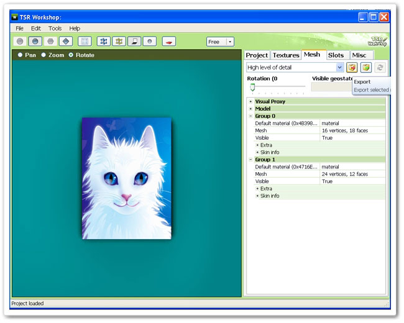Switch to the Slots tab
The height and width of the screenshot is (323, 404).
[336, 55]
